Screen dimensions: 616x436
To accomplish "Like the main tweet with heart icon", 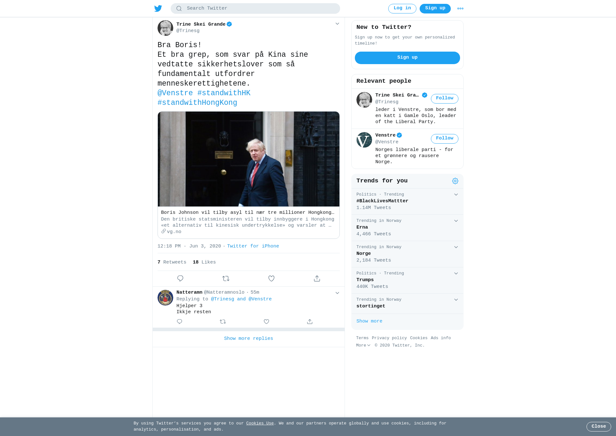I will coord(271,279).
